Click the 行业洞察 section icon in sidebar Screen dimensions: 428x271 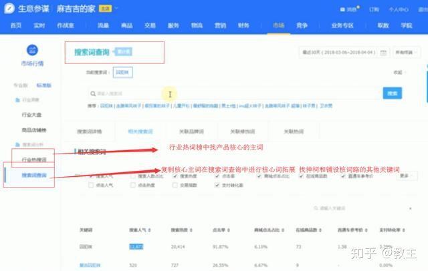17,99
